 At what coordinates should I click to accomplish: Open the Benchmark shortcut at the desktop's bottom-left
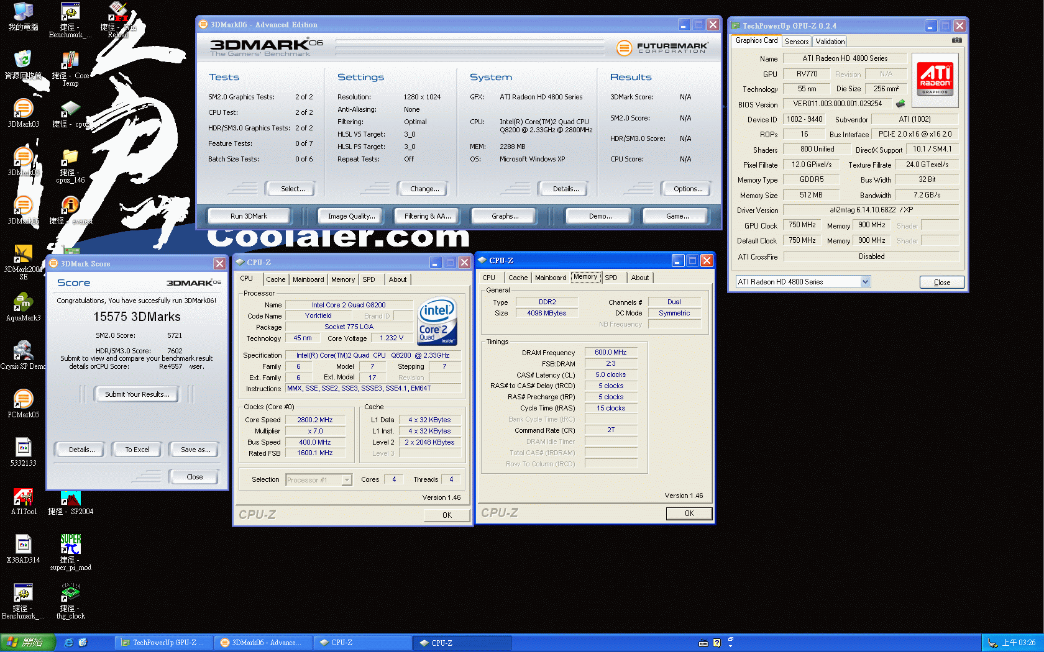coord(23,600)
